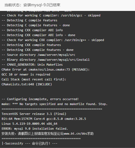135x148 pixels.
Task: Click the 'Check for working C compiler' gcc line
Action: (51, 15)
